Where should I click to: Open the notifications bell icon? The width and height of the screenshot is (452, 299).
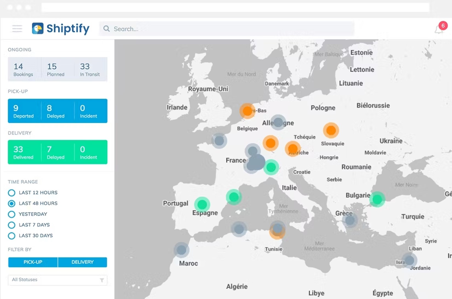coord(439,30)
